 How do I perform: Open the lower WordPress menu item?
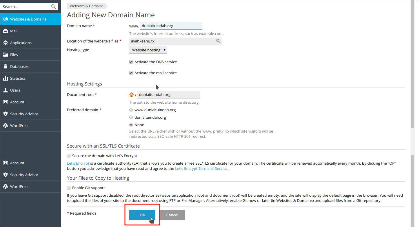click(x=30, y=187)
